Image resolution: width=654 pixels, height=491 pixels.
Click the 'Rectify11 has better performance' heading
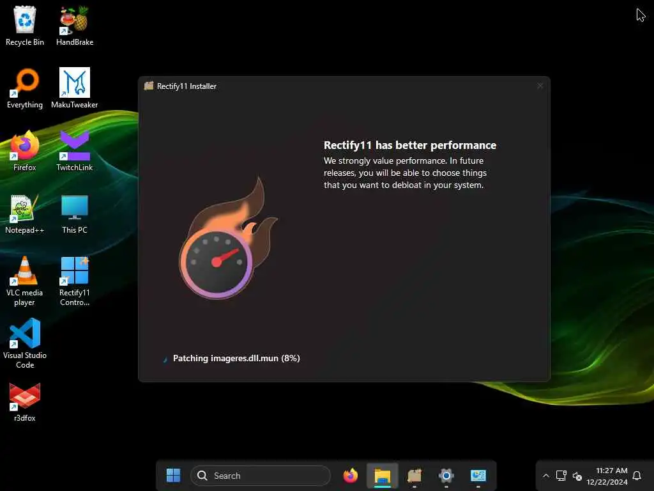[410, 145]
